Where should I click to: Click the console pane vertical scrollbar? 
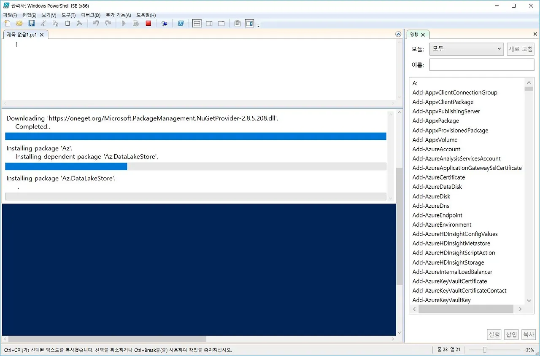(x=400, y=227)
